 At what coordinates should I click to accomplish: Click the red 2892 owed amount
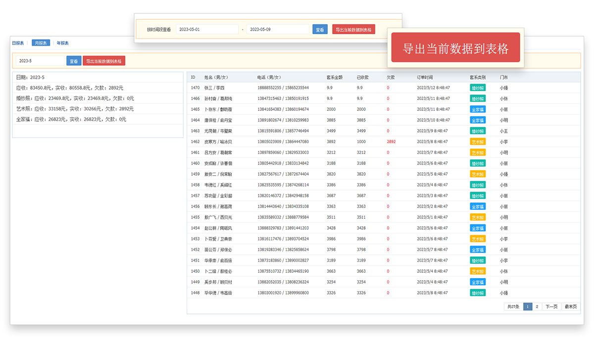click(391, 142)
